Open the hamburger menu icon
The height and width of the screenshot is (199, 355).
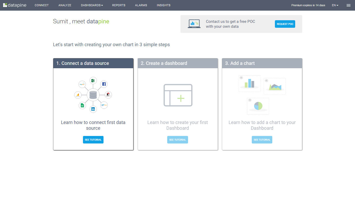point(348,5)
